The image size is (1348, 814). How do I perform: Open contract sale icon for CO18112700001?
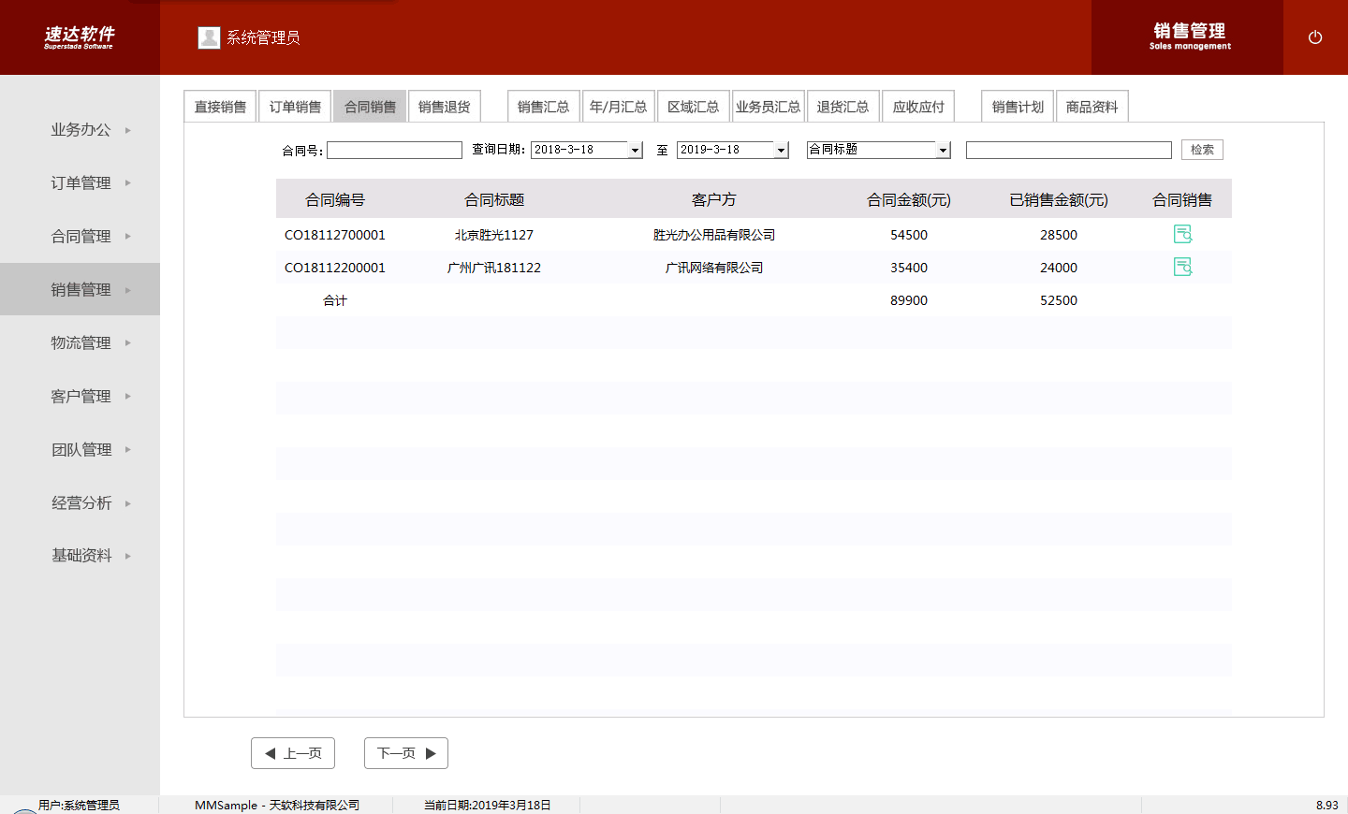pos(1182,234)
